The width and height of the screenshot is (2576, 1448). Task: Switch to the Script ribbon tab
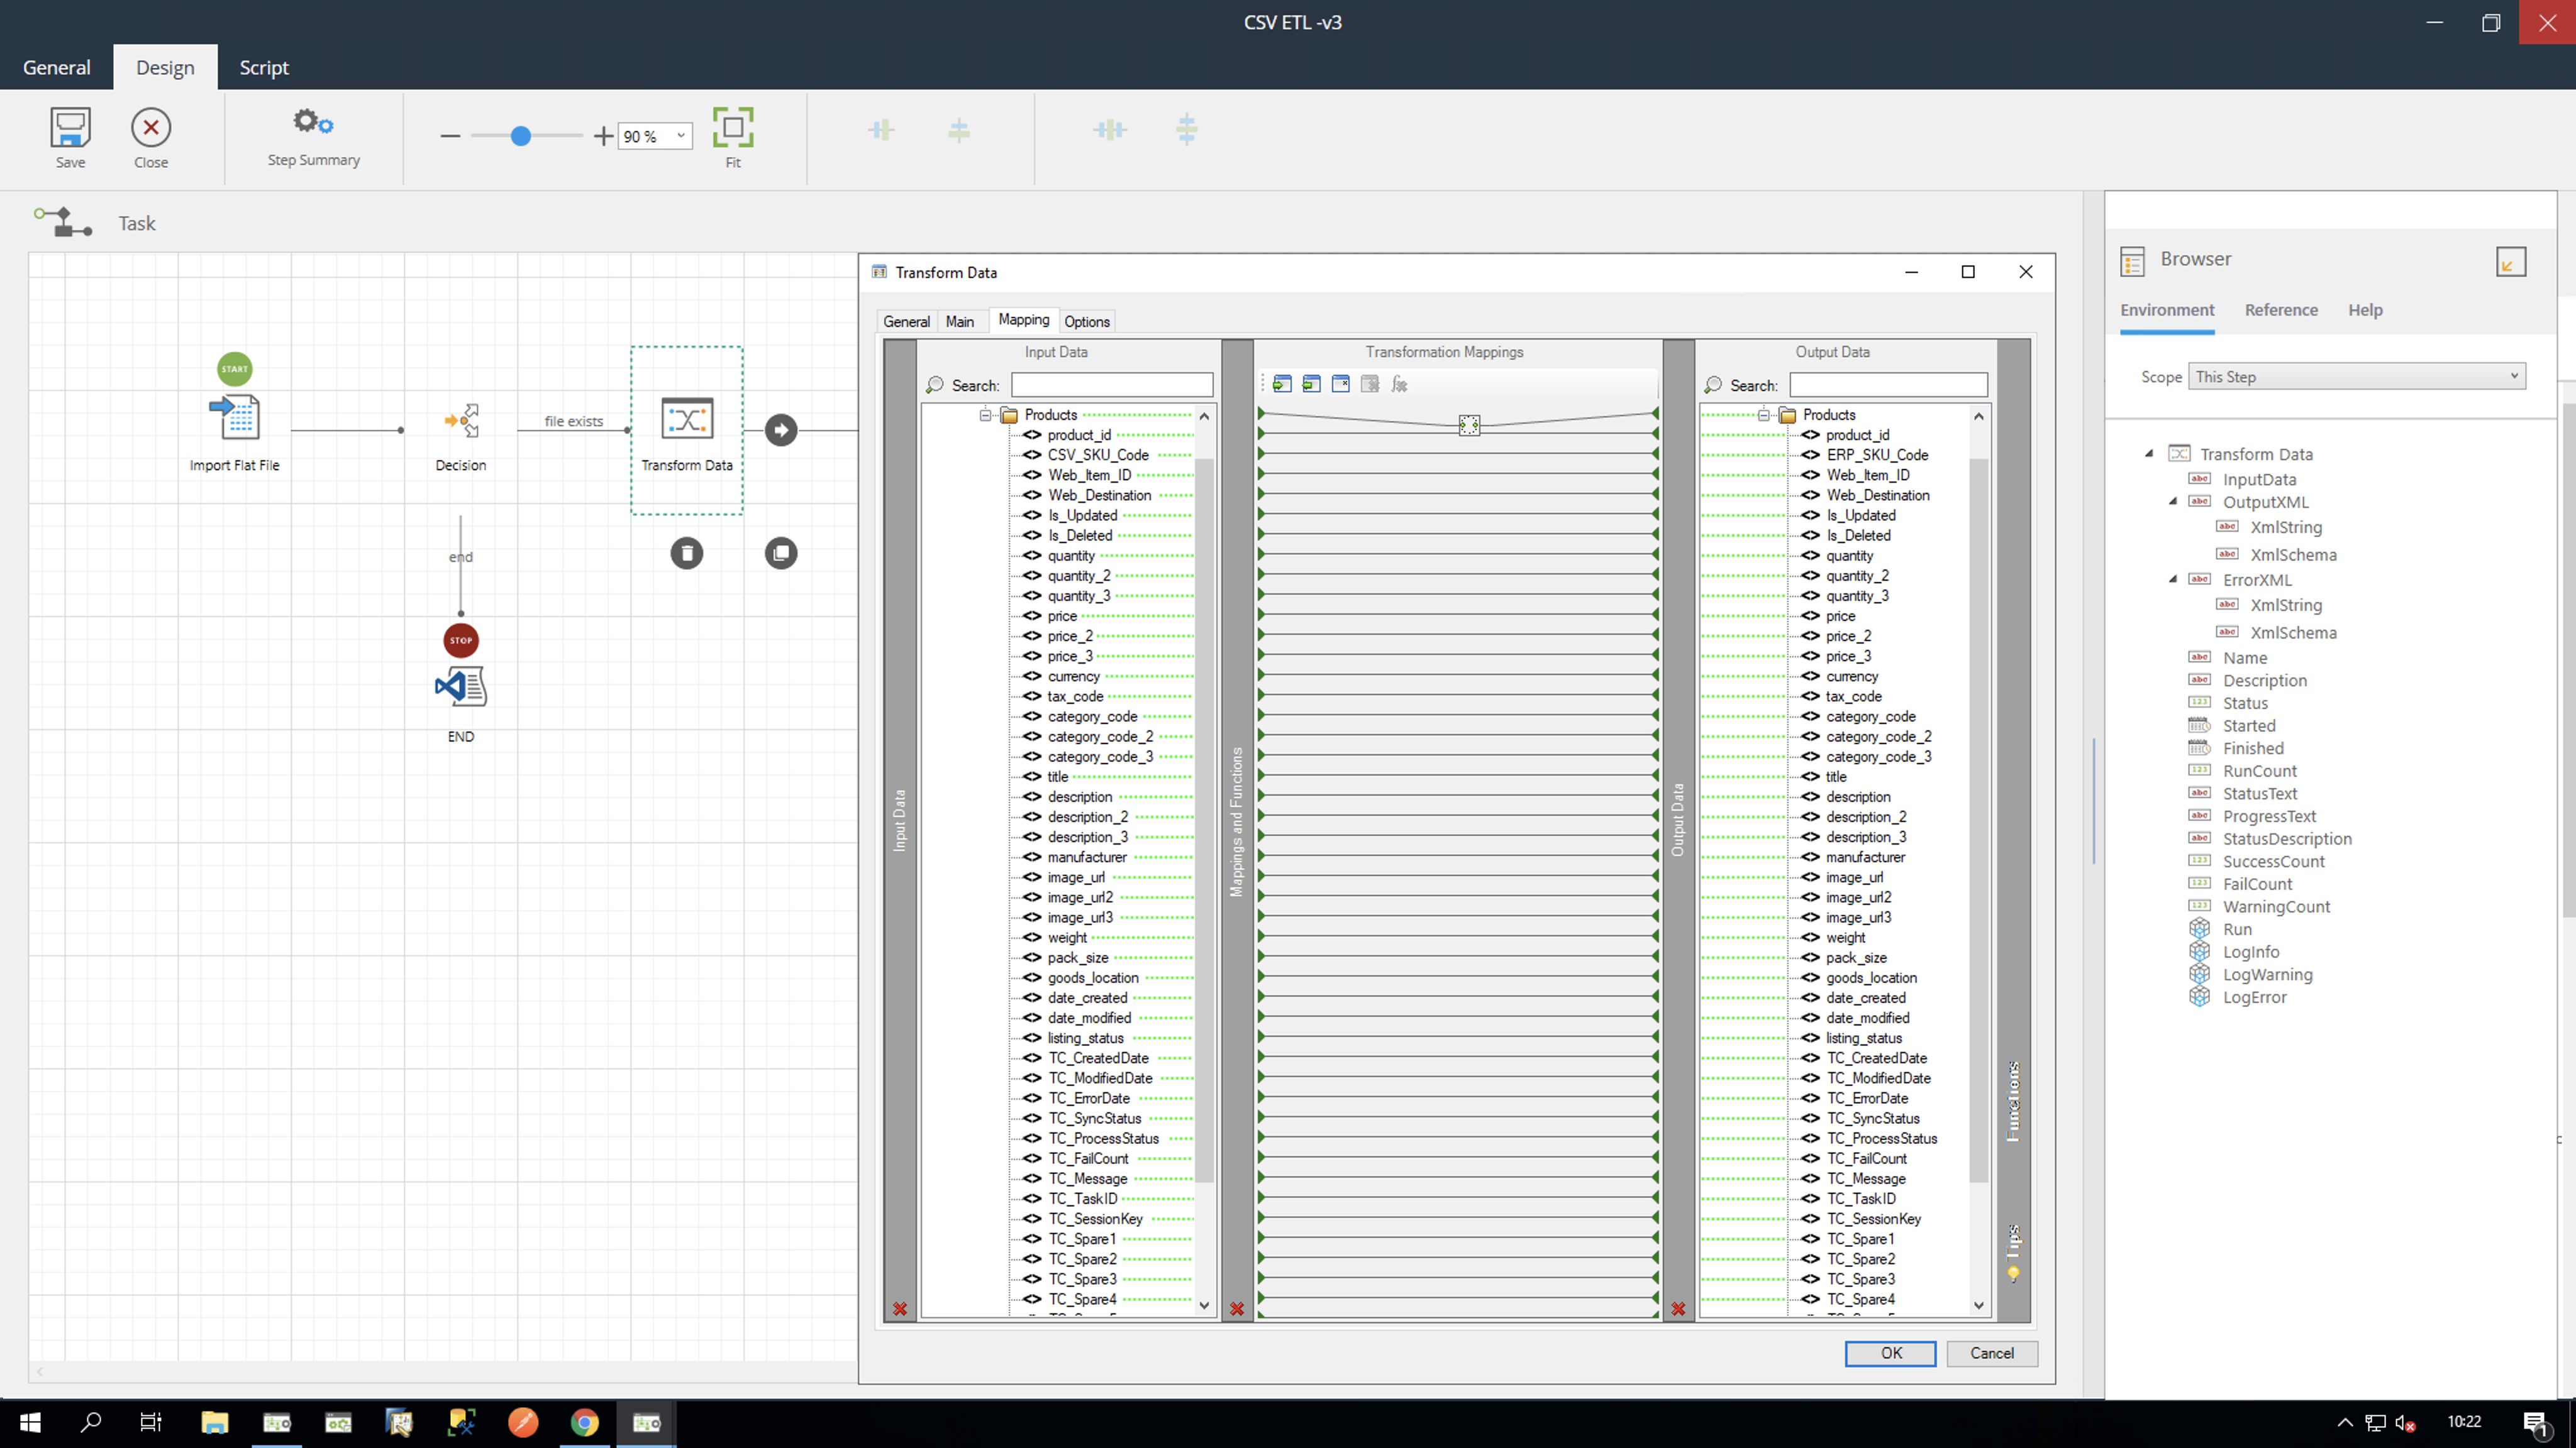264,67
